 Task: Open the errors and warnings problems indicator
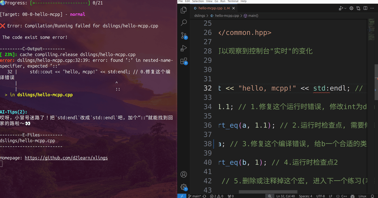coord(216,196)
